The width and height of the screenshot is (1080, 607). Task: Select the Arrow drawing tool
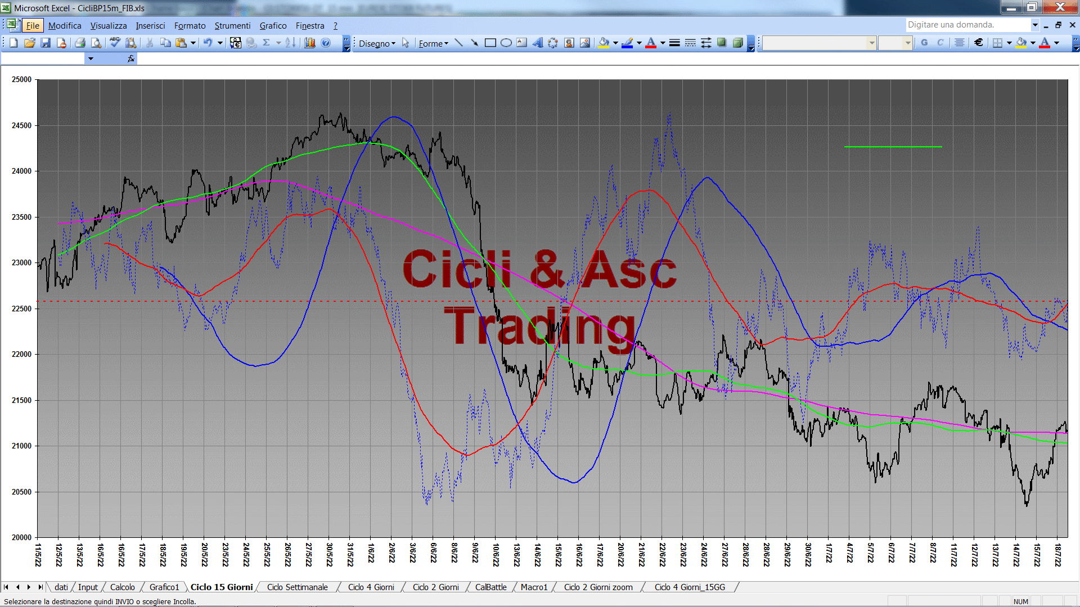[x=474, y=43]
